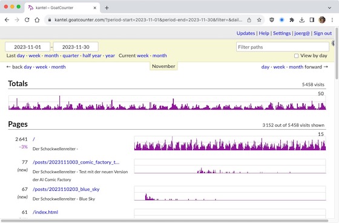Open the blue_sky post path link

click(x=66, y=189)
